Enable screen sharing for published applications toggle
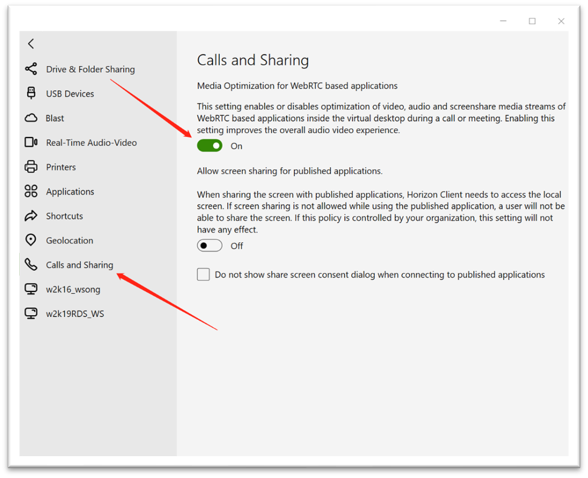This screenshot has width=588, height=478. (x=210, y=246)
